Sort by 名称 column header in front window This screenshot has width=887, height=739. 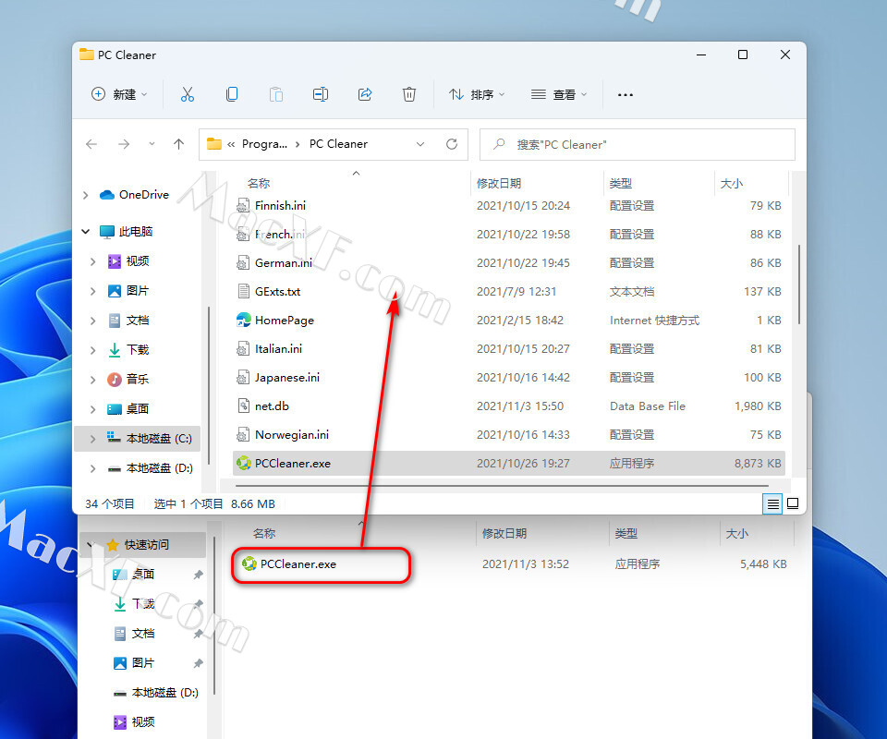[259, 183]
